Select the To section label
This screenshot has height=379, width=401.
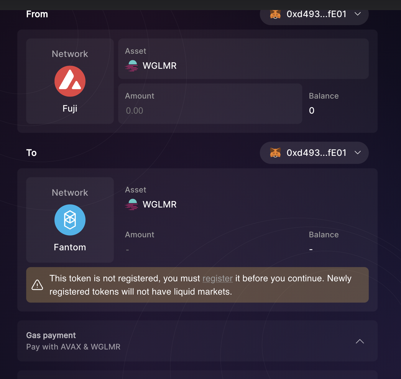(32, 153)
